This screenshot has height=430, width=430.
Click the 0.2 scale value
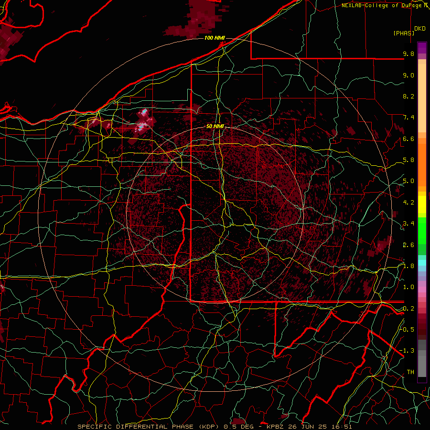(x=408, y=309)
